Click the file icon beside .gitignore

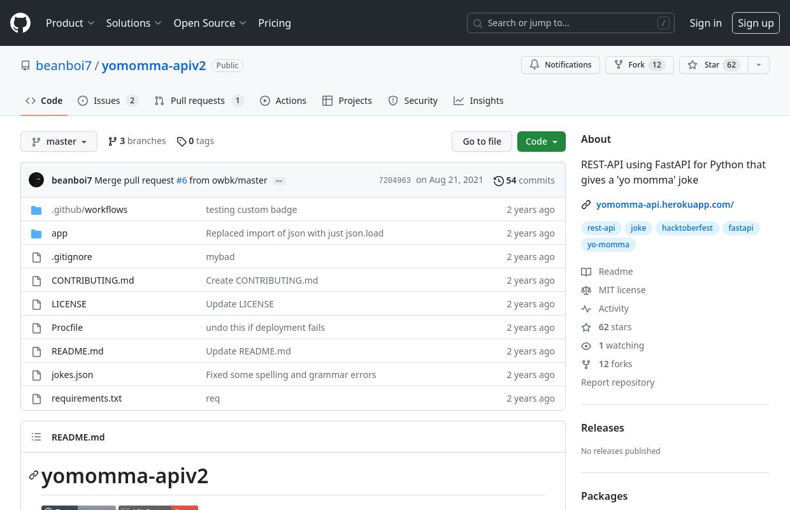[x=36, y=257]
